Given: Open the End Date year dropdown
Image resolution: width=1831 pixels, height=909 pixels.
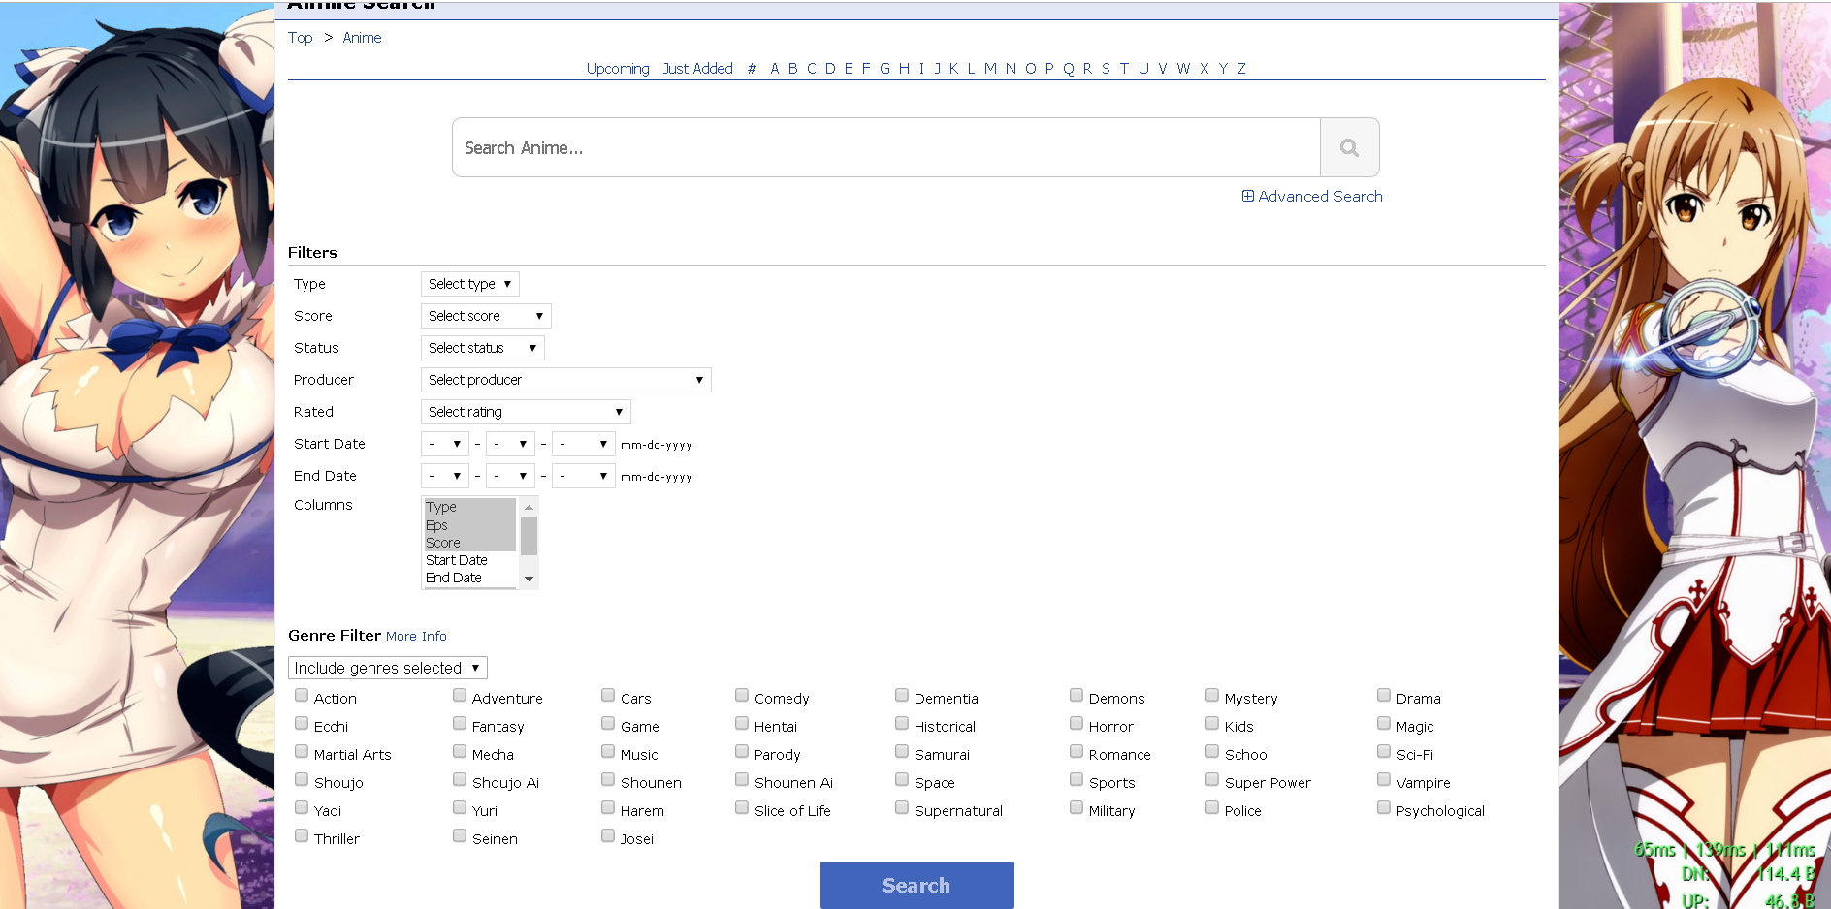Looking at the screenshot, I should click(x=584, y=476).
